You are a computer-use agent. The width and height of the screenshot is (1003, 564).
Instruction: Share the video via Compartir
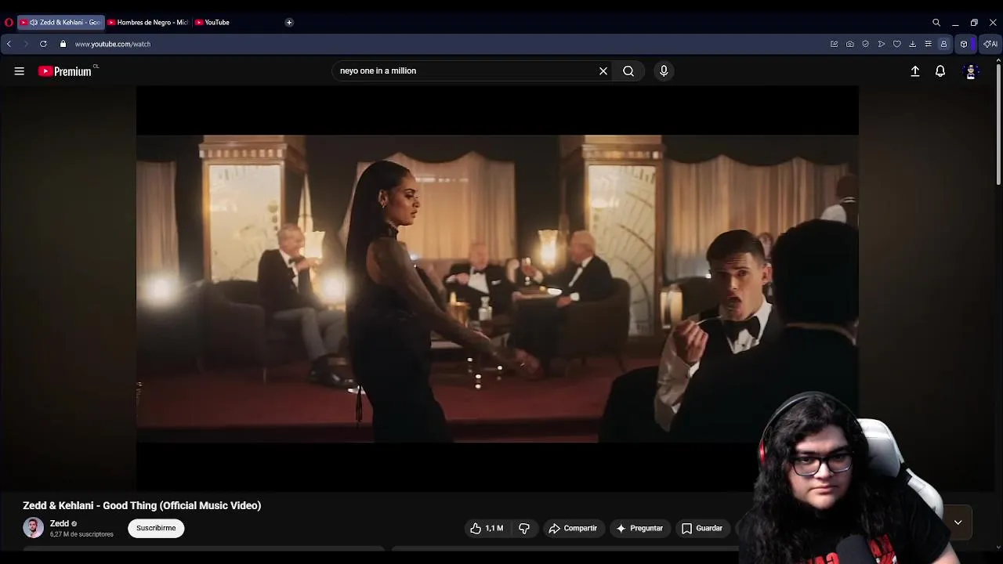pyautogui.click(x=573, y=528)
